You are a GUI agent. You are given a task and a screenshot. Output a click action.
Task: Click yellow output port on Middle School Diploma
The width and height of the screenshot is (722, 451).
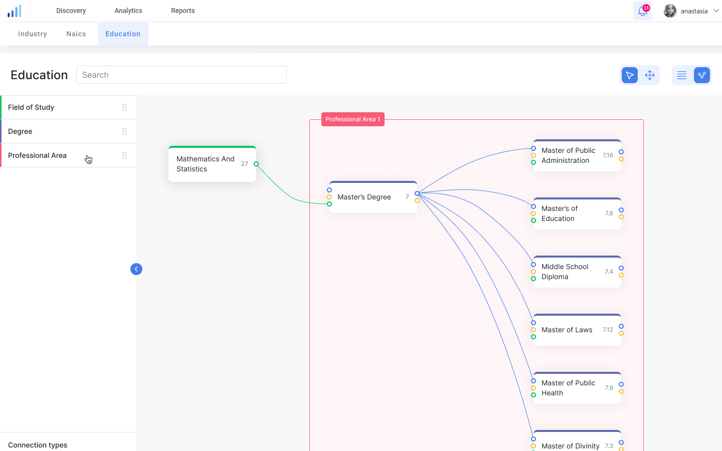click(x=621, y=275)
